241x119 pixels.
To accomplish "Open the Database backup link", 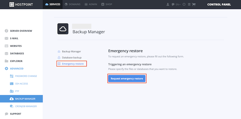I will [70, 58].
